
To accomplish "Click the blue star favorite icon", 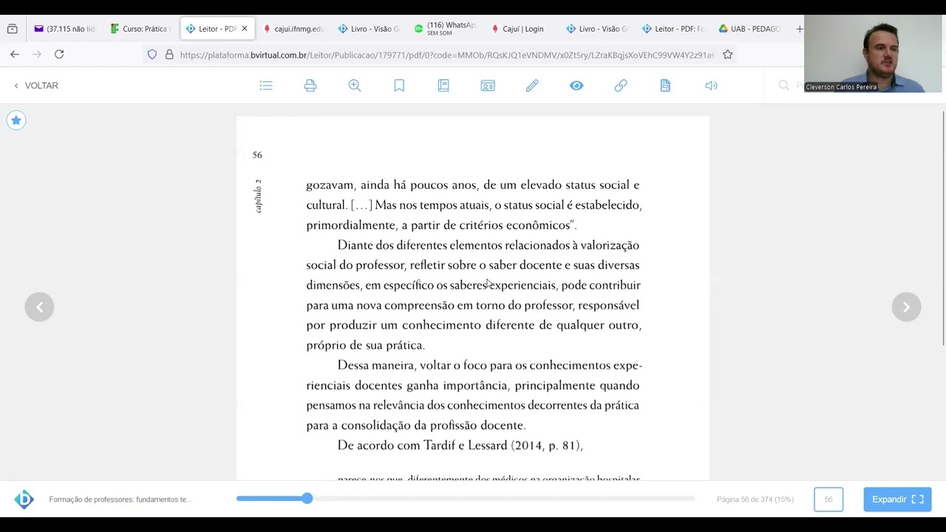I will (16, 120).
